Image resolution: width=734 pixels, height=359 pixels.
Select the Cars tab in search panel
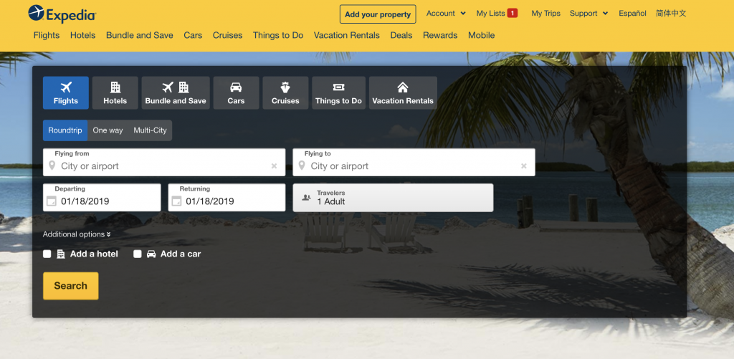pyautogui.click(x=236, y=92)
